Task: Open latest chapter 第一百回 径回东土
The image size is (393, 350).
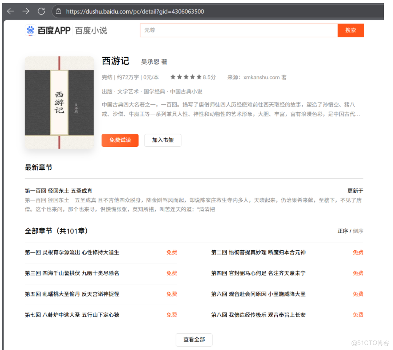Action: (x=59, y=191)
